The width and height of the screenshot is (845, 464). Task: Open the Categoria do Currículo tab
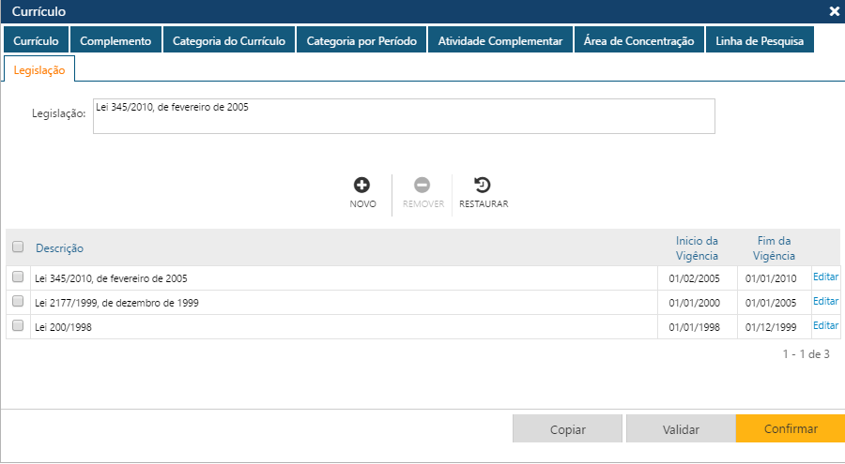tap(229, 41)
